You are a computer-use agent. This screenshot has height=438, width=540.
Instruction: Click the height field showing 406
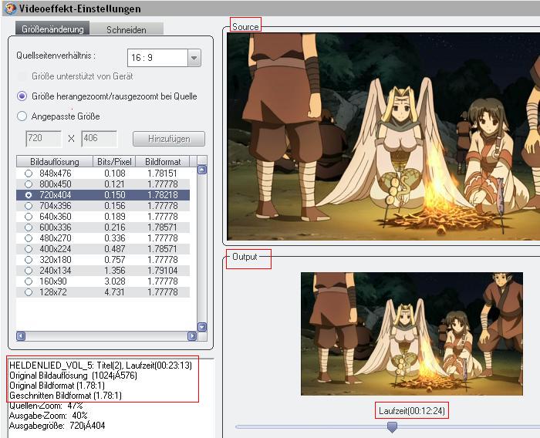[100, 139]
